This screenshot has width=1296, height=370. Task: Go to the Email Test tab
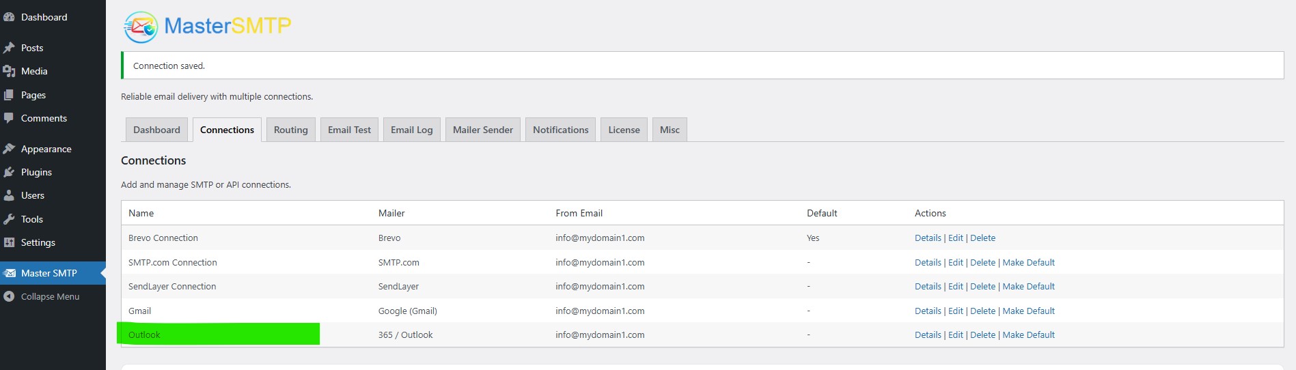coord(349,130)
